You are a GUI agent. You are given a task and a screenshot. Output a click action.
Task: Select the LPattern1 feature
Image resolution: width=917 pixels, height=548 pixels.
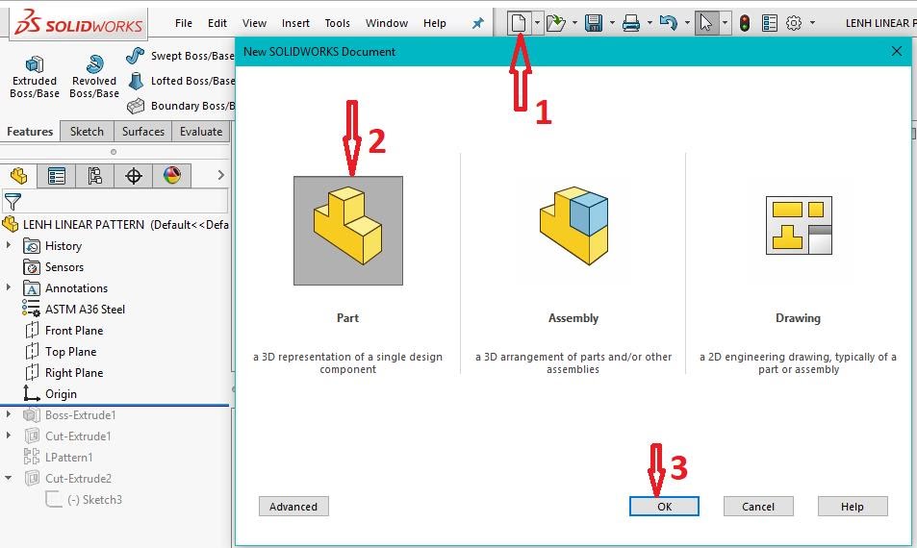pyautogui.click(x=58, y=457)
